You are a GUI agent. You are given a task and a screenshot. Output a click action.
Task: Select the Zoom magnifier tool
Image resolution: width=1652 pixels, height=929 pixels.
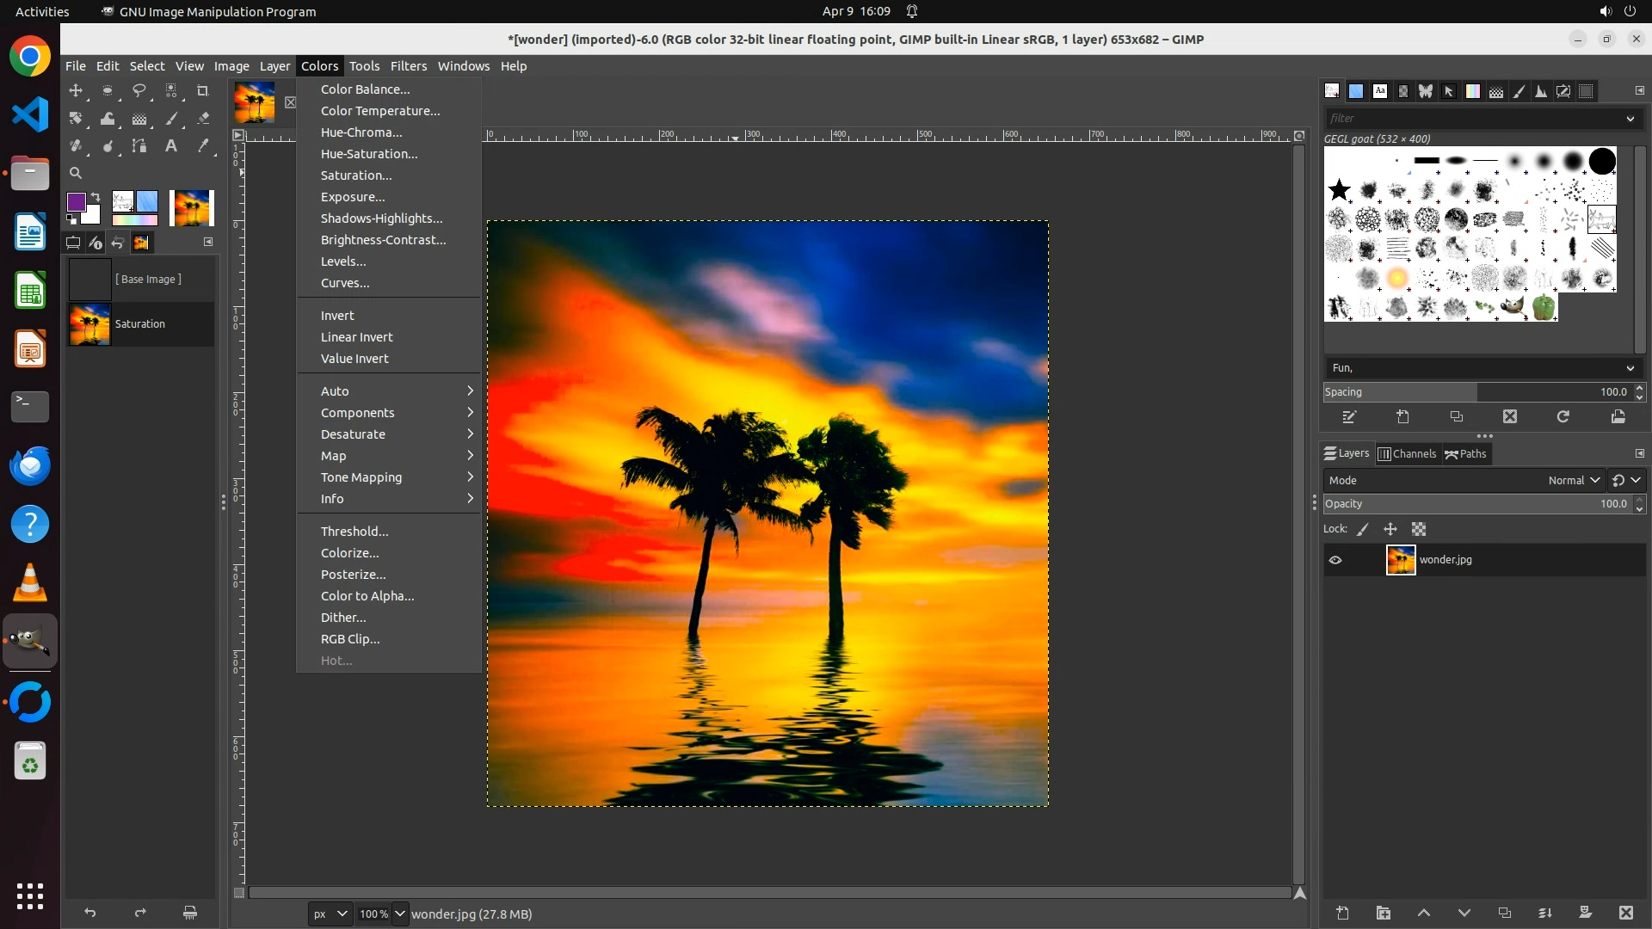pyautogui.click(x=76, y=173)
